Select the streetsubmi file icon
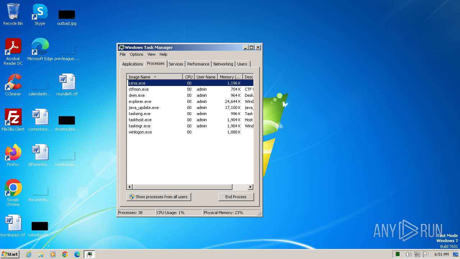The height and width of the screenshot is (259, 460). 67,123
